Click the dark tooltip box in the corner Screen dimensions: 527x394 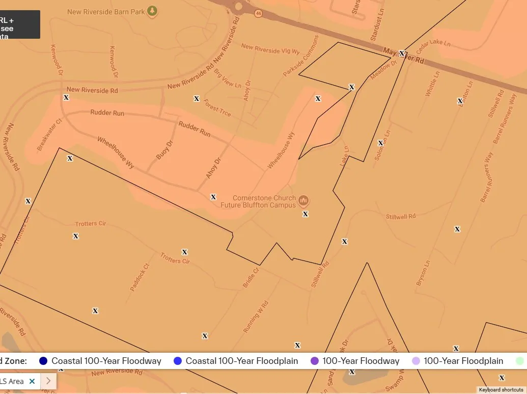[x=20, y=24]
